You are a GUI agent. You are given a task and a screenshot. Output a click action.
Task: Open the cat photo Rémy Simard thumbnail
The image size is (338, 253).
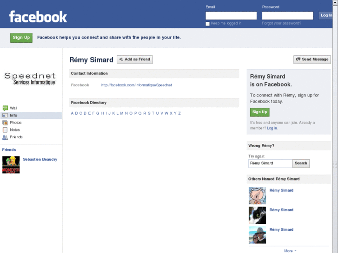point(258,215)
